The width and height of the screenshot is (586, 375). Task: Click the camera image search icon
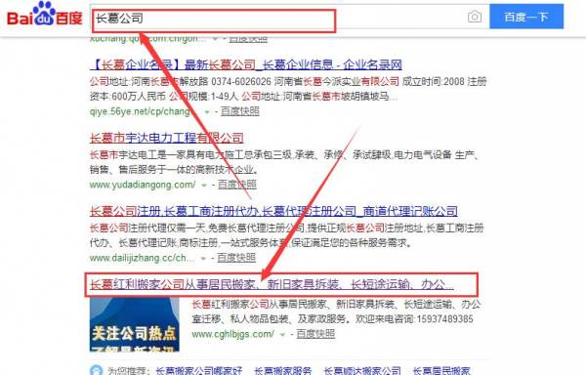pyautogui.click(x=475, y=17)
